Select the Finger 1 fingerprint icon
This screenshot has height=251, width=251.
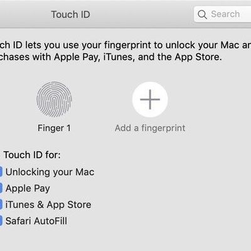[54, 99]
